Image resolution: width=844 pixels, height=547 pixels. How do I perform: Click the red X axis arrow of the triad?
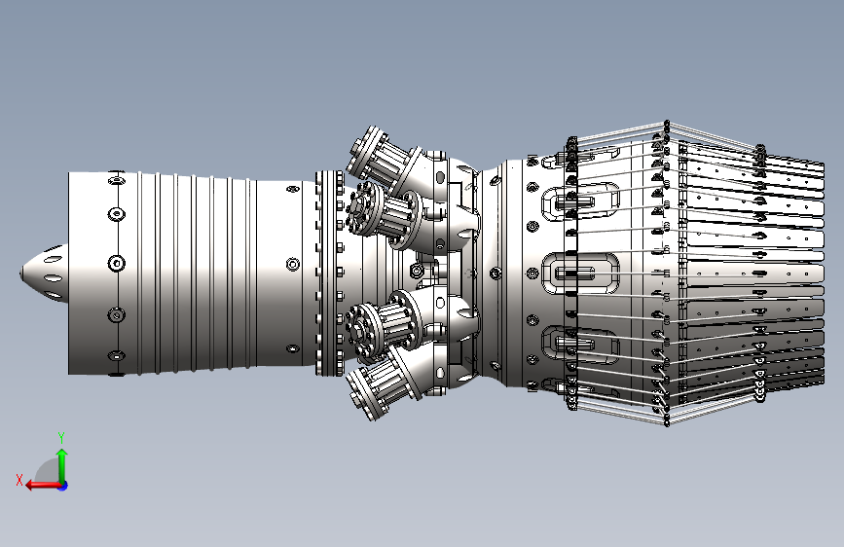point(43,486)
